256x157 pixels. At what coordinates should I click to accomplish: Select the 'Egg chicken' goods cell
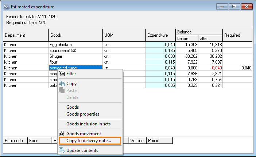click(75, 45)
